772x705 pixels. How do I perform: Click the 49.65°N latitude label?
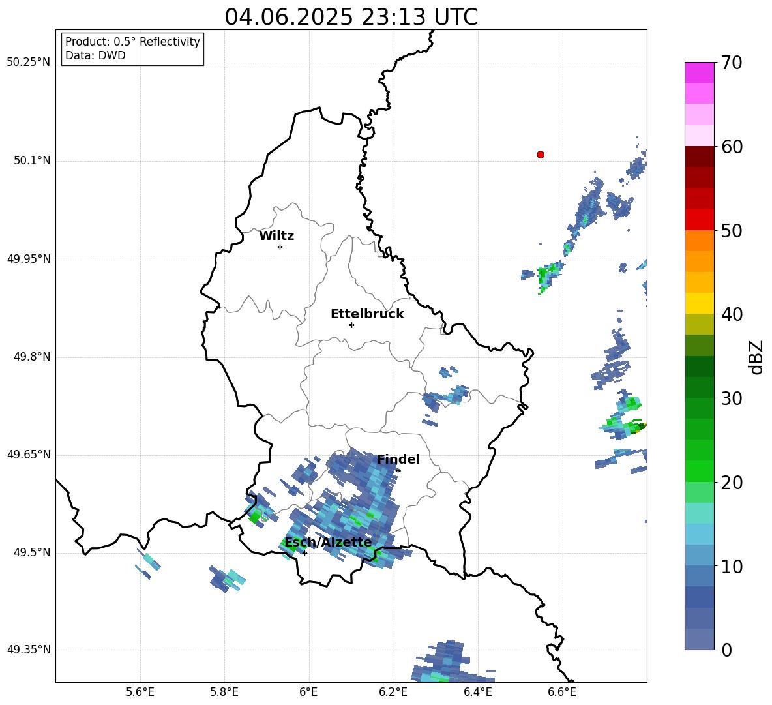point(29,455)
